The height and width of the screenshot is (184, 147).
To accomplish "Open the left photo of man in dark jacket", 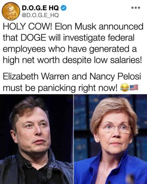I will click(36, 139).
